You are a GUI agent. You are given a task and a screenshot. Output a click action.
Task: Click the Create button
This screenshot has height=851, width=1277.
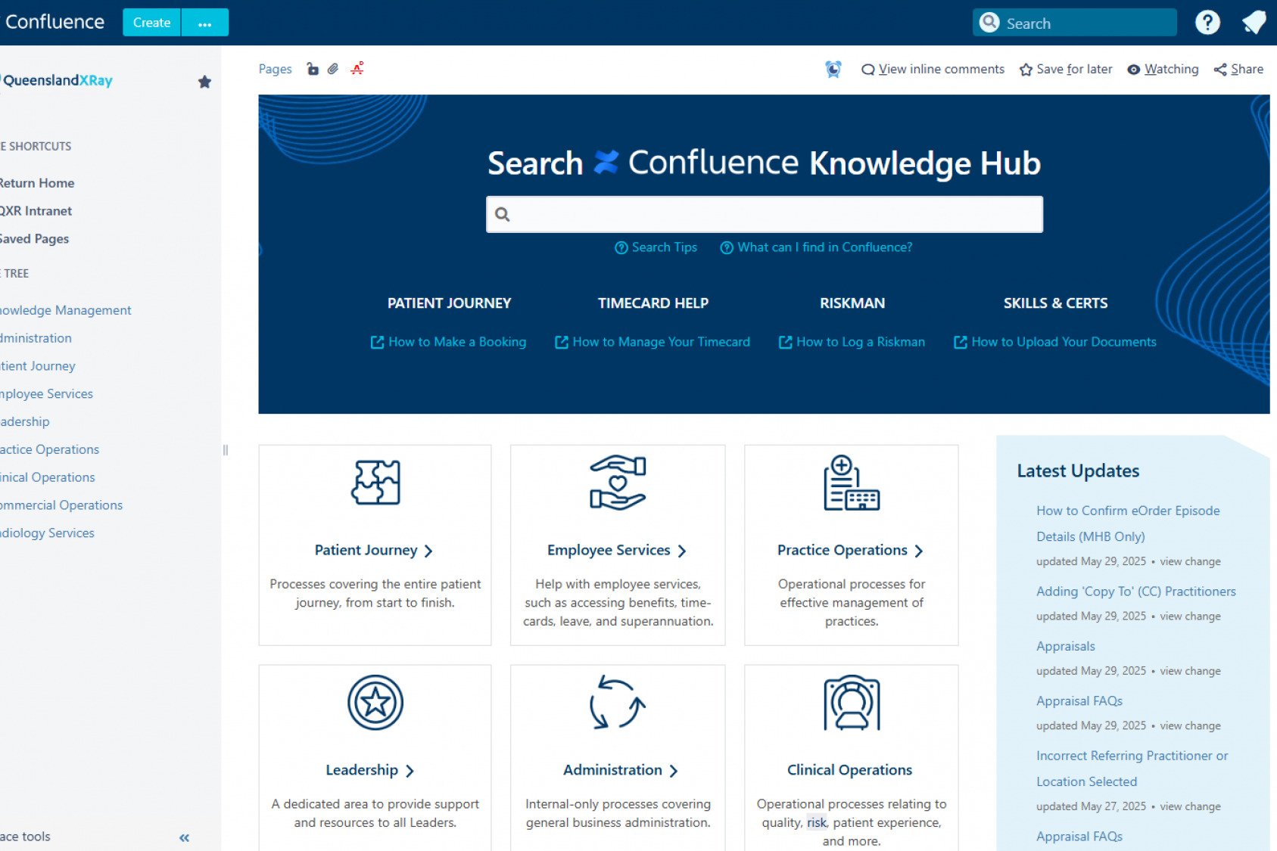click(152, 23)
